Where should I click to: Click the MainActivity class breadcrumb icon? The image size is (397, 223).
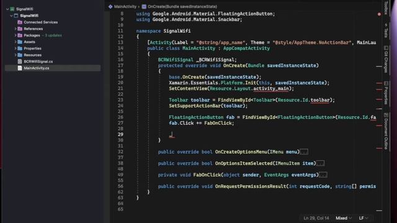pos(110,7)
